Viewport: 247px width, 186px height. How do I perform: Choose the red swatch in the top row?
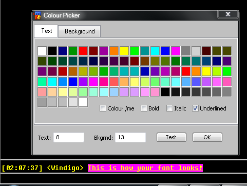pyautogui.click(x=83, y=51)
